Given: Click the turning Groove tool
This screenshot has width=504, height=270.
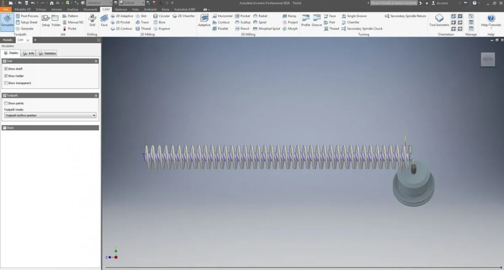Looking at the screenshot, I should click(316, 21).
